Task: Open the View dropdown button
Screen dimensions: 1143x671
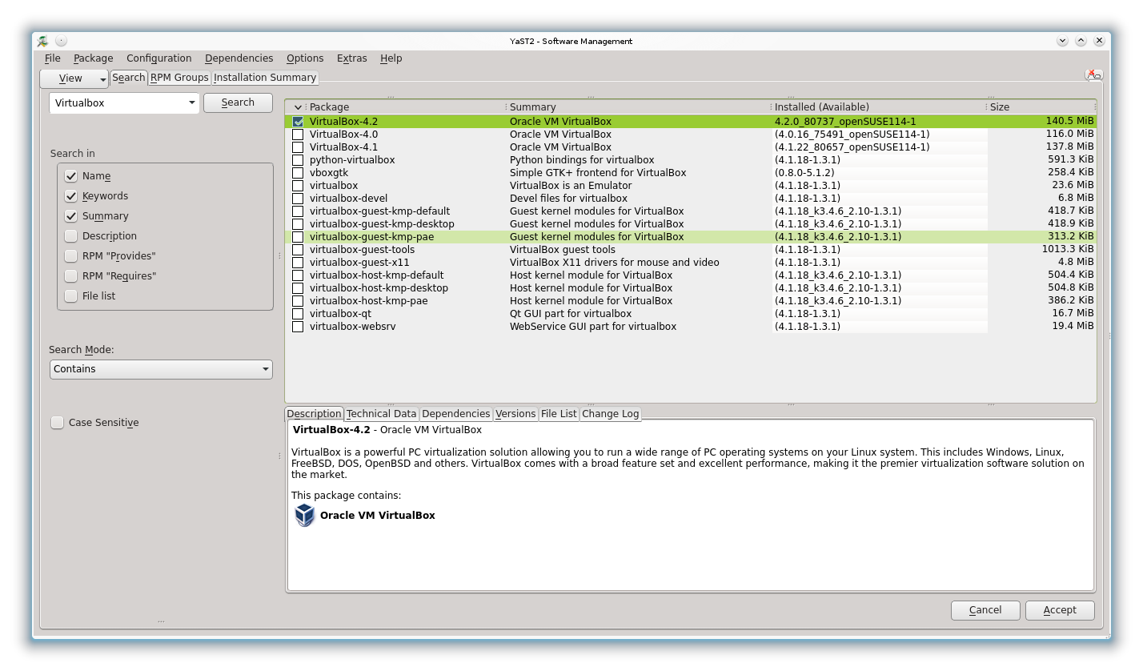Action: 74,78
